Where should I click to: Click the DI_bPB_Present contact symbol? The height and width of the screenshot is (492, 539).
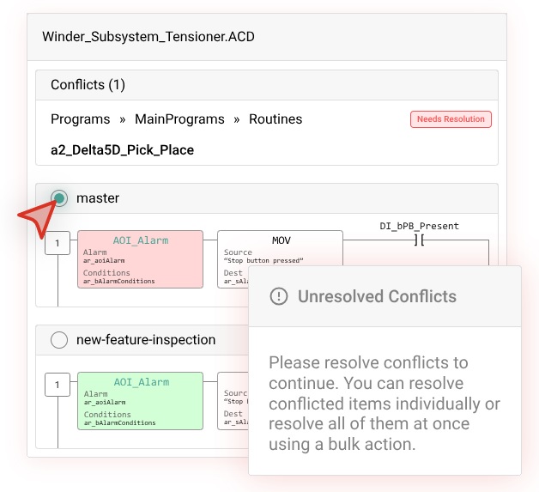coord(419,240)
